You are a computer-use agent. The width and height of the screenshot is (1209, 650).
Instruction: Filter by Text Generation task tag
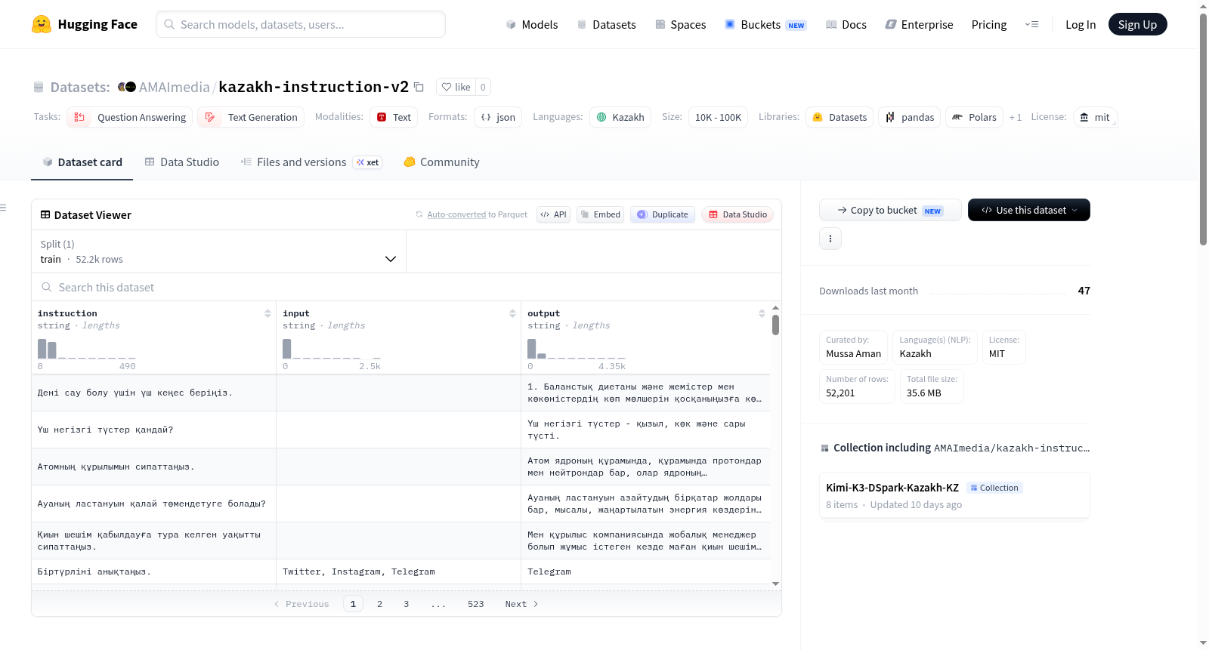click(x=251, y=117)
